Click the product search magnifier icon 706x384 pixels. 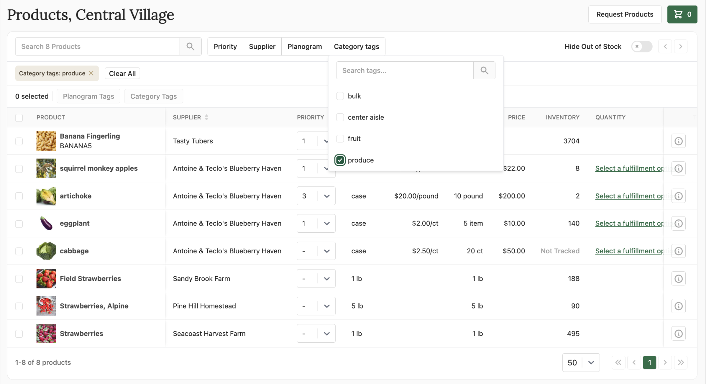[190, 47]
